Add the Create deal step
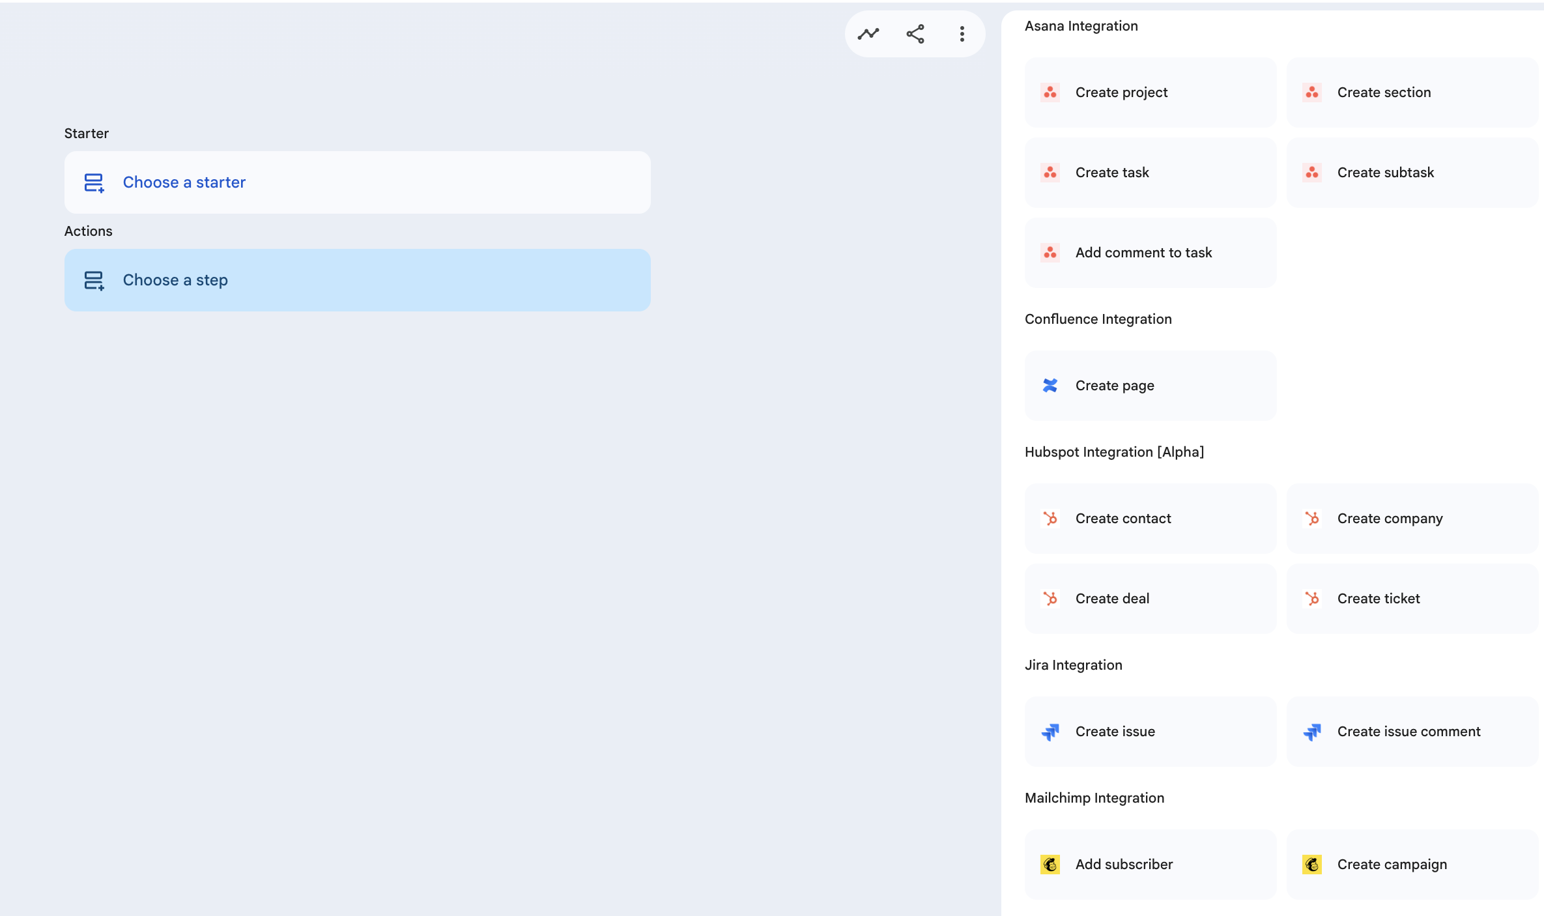Screen dimensions: 1544x916 (x=1150, y=599)
